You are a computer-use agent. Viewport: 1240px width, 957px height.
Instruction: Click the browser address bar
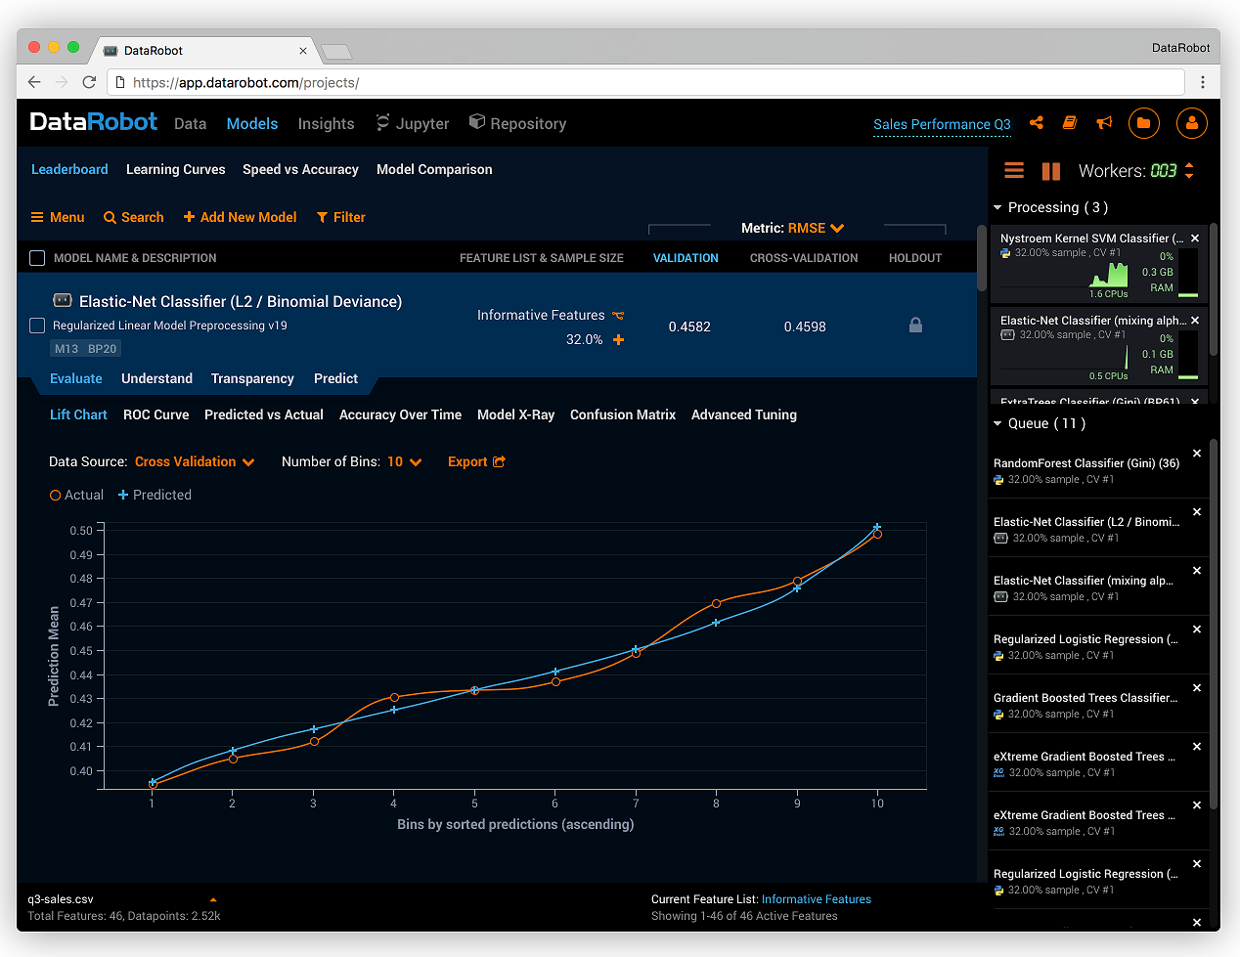tap(645, 82)
